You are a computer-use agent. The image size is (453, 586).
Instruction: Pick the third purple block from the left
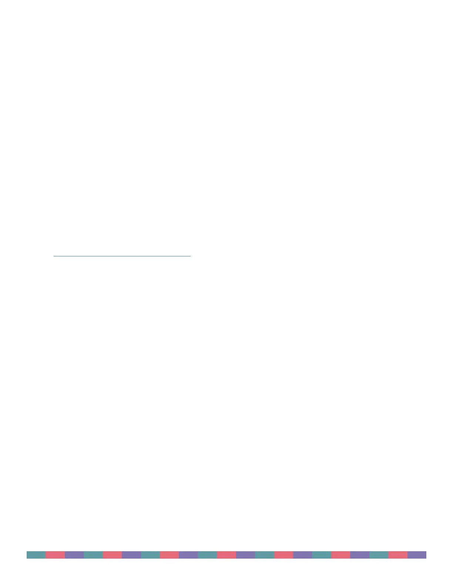tap(188, 555)
